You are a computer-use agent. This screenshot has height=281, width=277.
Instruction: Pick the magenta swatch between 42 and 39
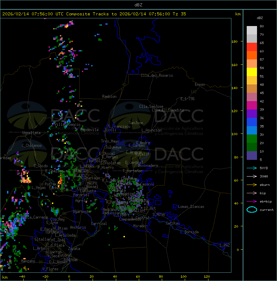(x=252, y=105)
